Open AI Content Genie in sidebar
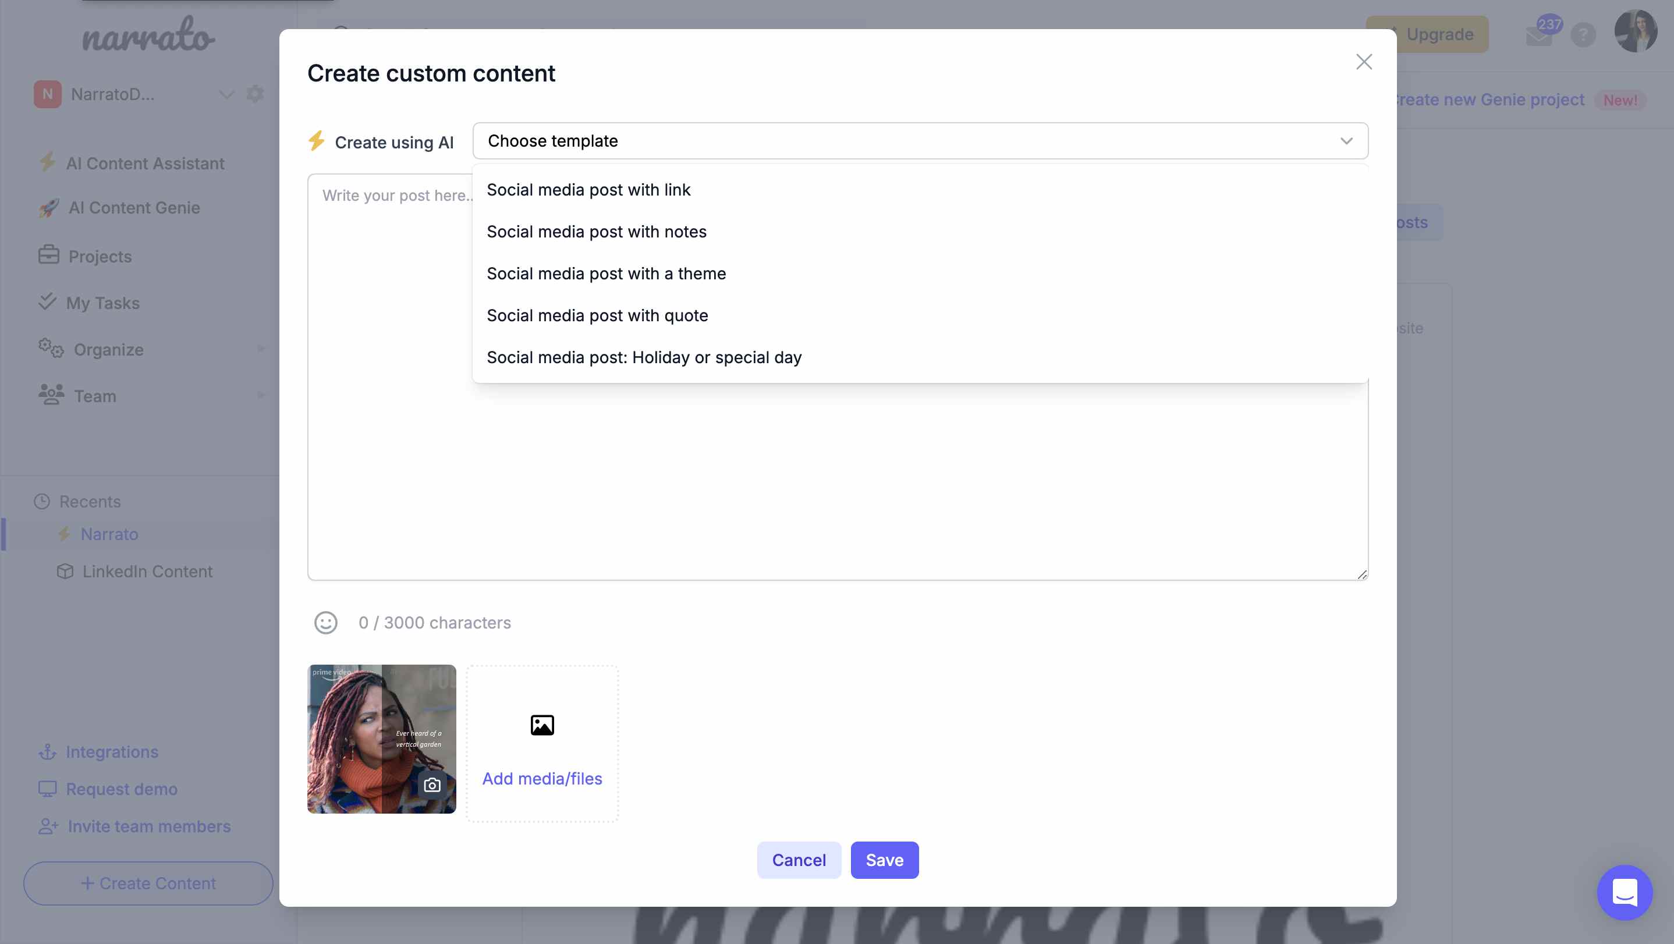 coord(134,208)
